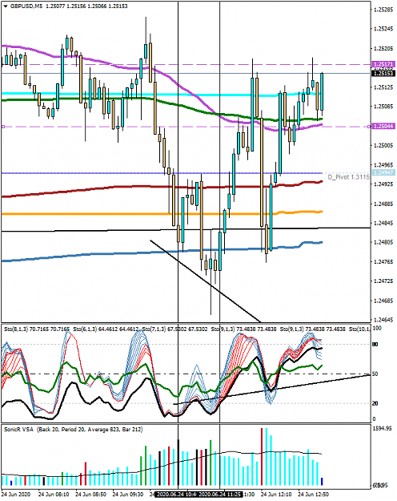
Task: Click the price axis value 1.25245
Action: tap(383, 29)
